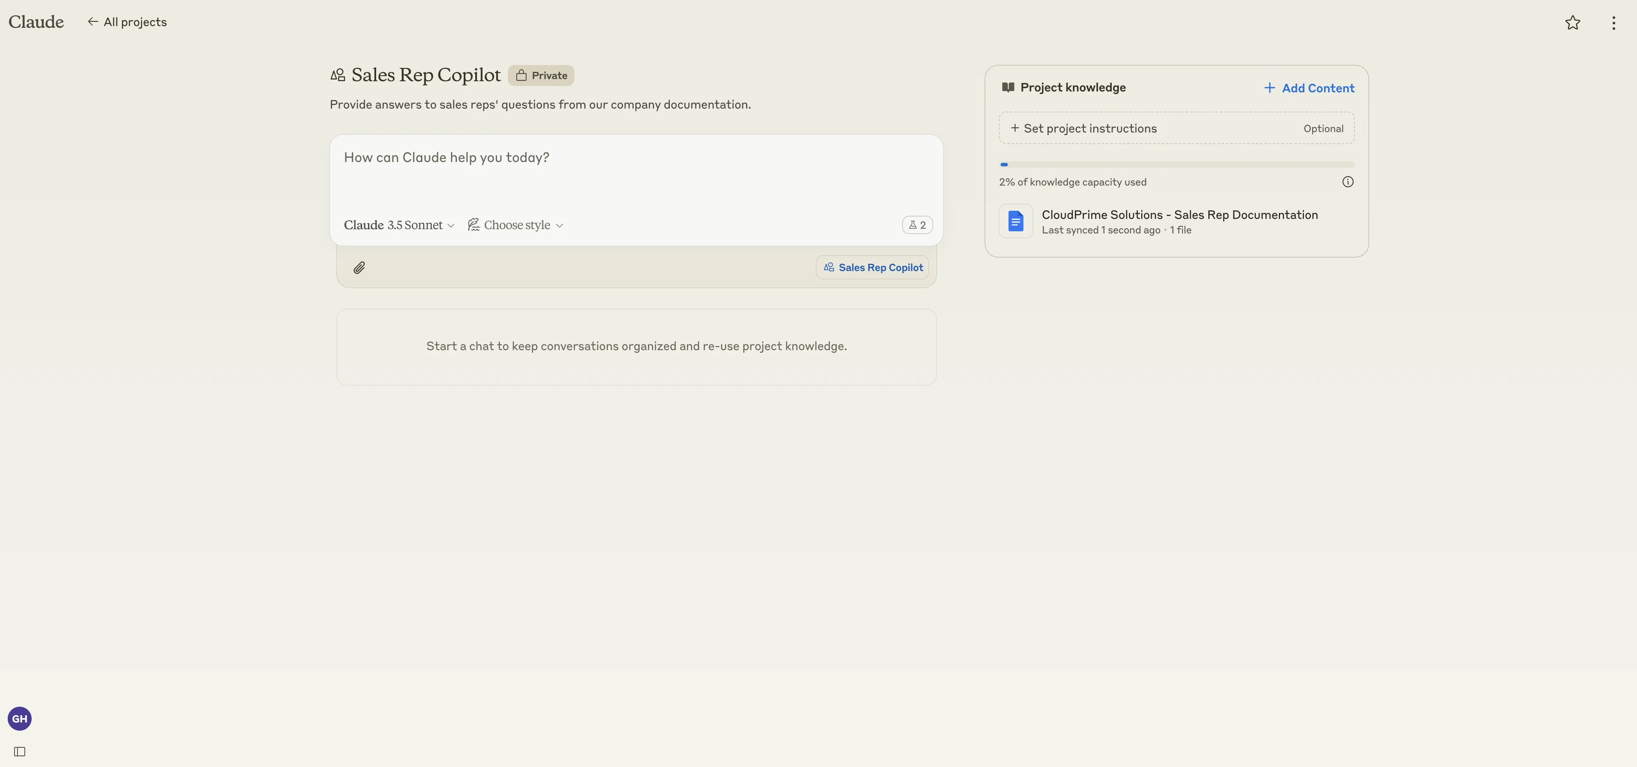This screenshot has height=767, width=1637.
Task: Star the project with the star icon
Action: [x=1572, y=23]
